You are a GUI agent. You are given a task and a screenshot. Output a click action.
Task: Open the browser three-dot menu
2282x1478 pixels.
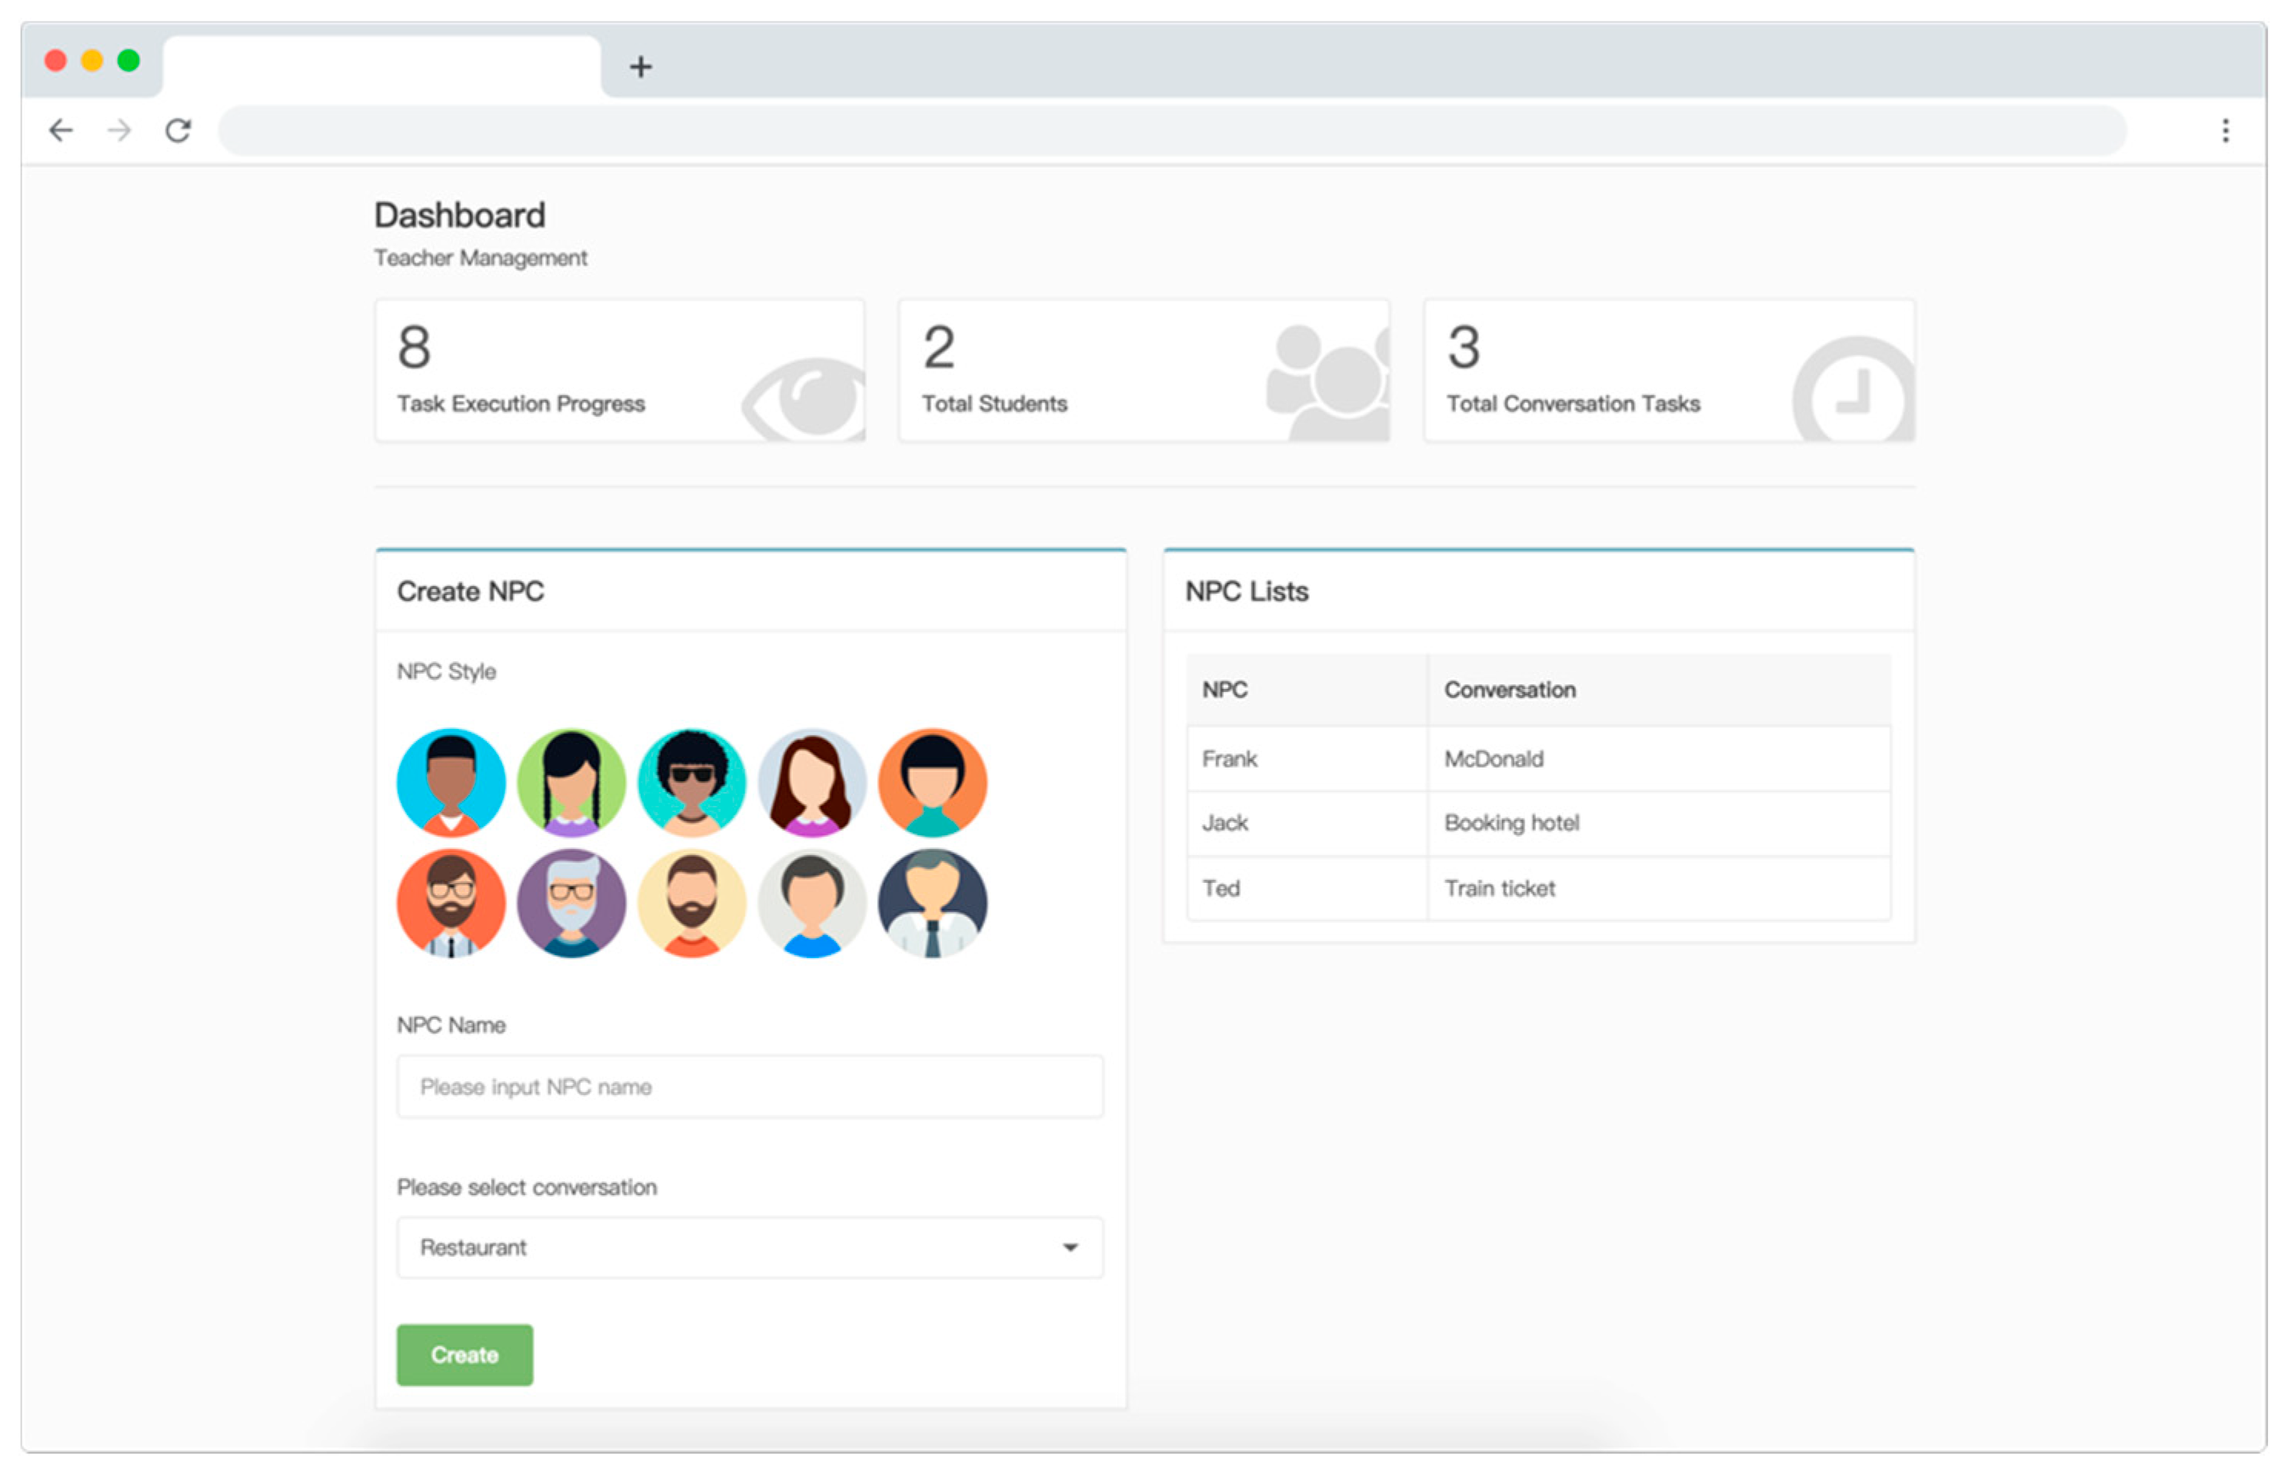pos(2225,131)
